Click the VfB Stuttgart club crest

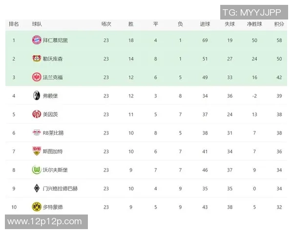pyautogui.click(x=36, y=151)
